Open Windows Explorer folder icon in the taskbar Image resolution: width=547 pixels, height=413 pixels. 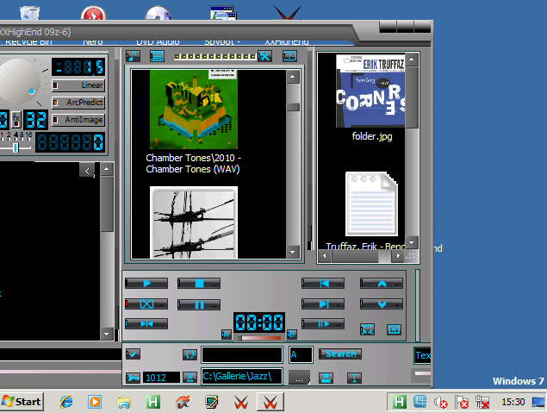124,402
